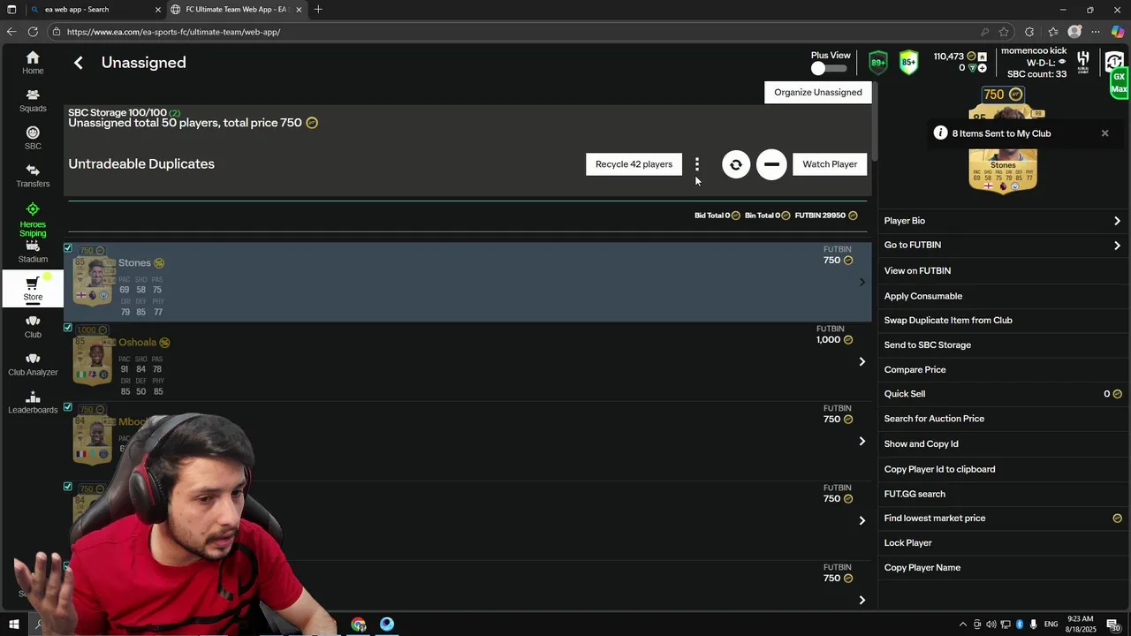Image resolution: width=1131 pixels, height=636 pixels.
Task: Open Leaderboards section
Action: point(33,402)
